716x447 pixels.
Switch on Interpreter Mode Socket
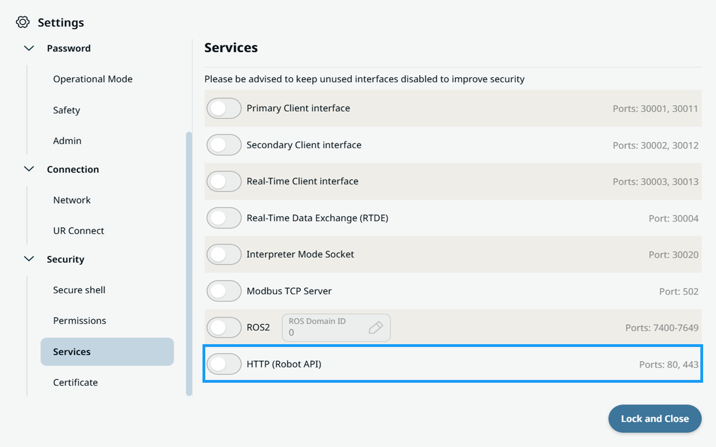224,255
